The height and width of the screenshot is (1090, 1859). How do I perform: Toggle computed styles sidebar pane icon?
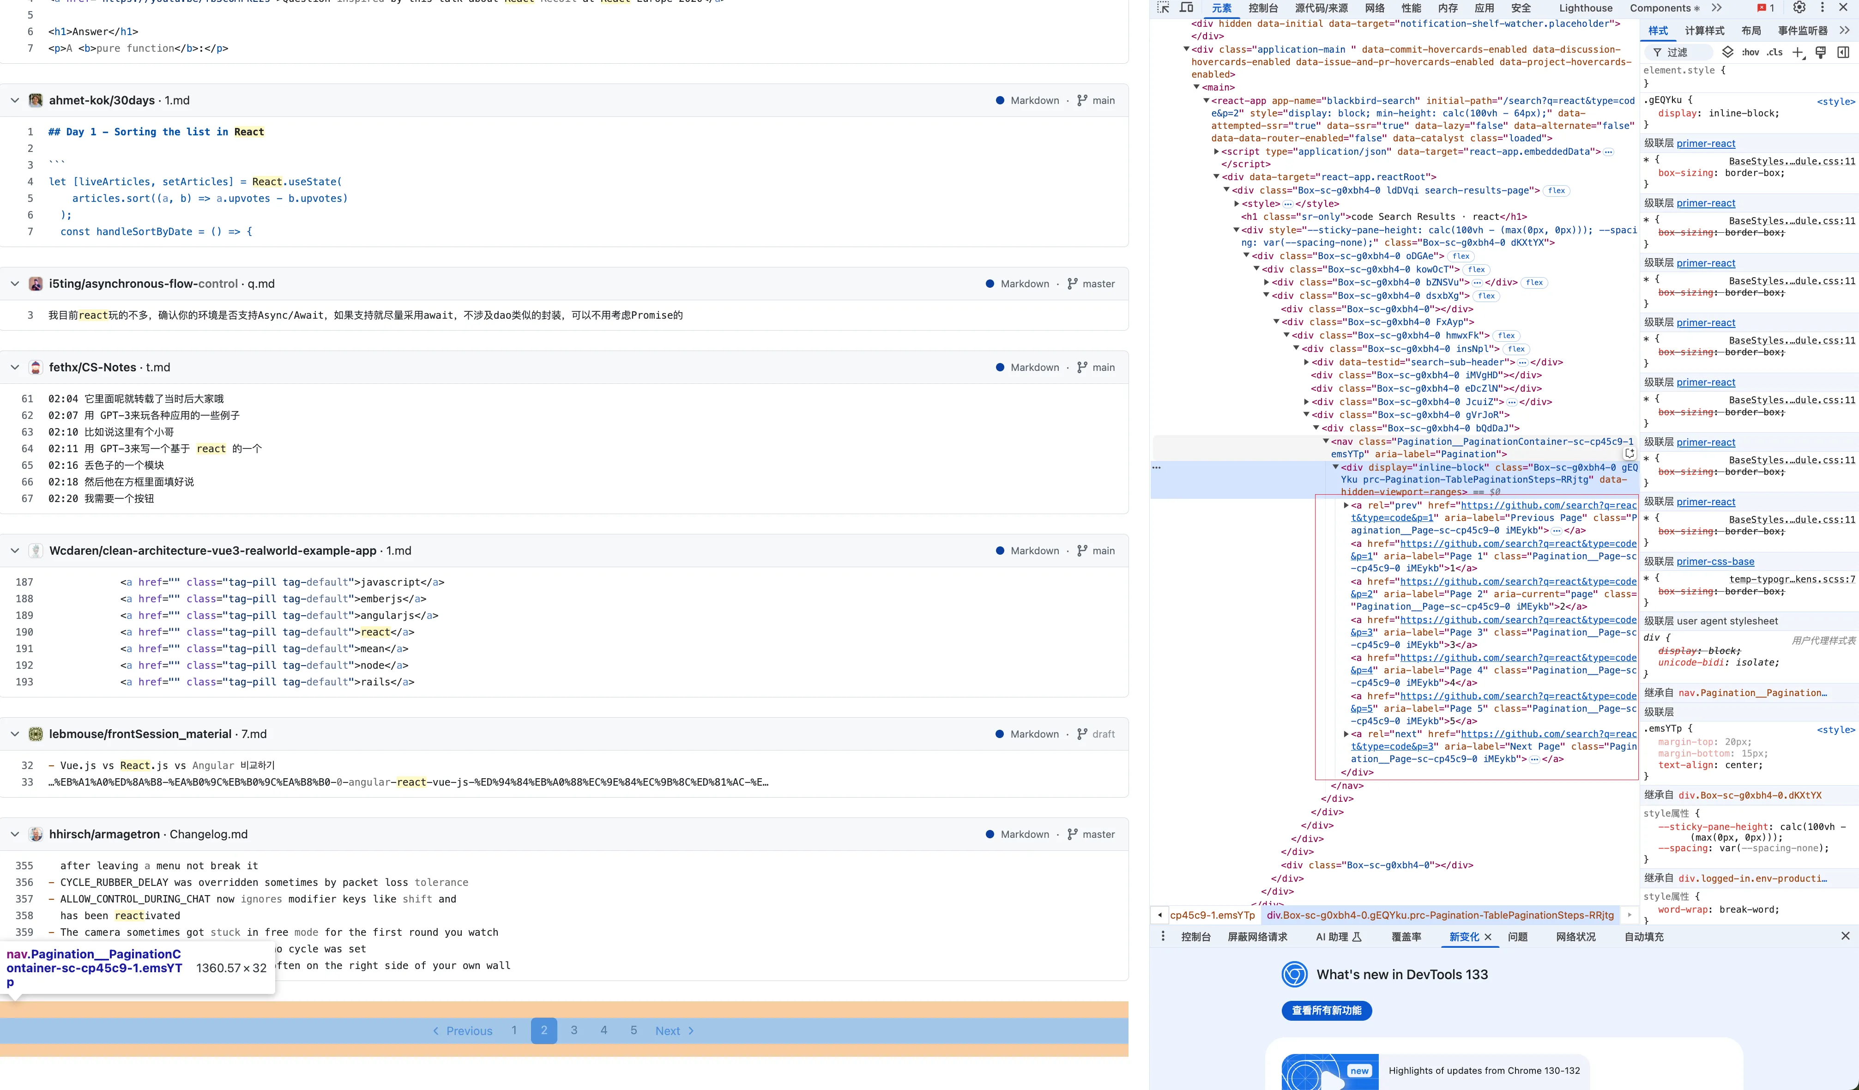point(1843,52)
